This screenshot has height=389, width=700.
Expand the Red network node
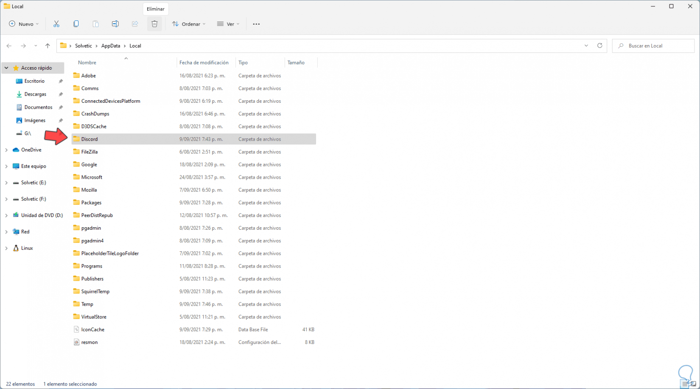tap(6, 232)
